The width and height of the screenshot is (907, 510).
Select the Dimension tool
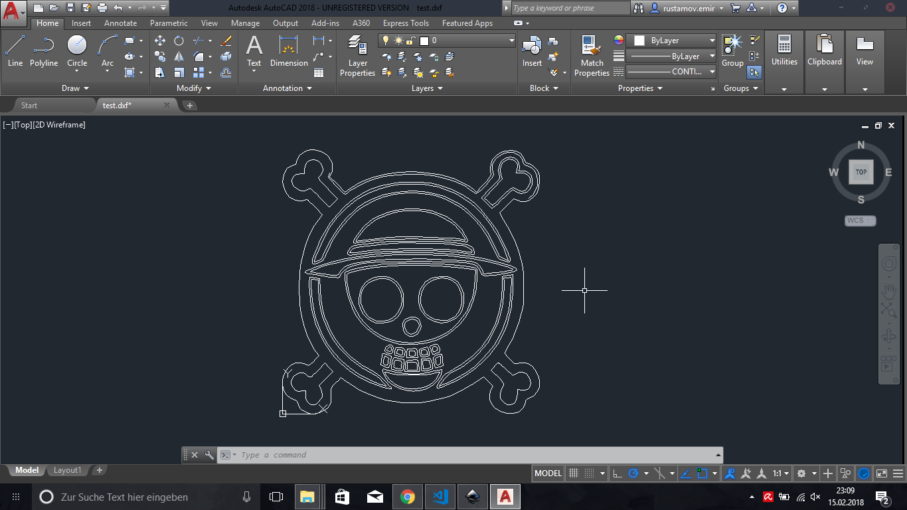pyautogui.click(x=289, y=51)
